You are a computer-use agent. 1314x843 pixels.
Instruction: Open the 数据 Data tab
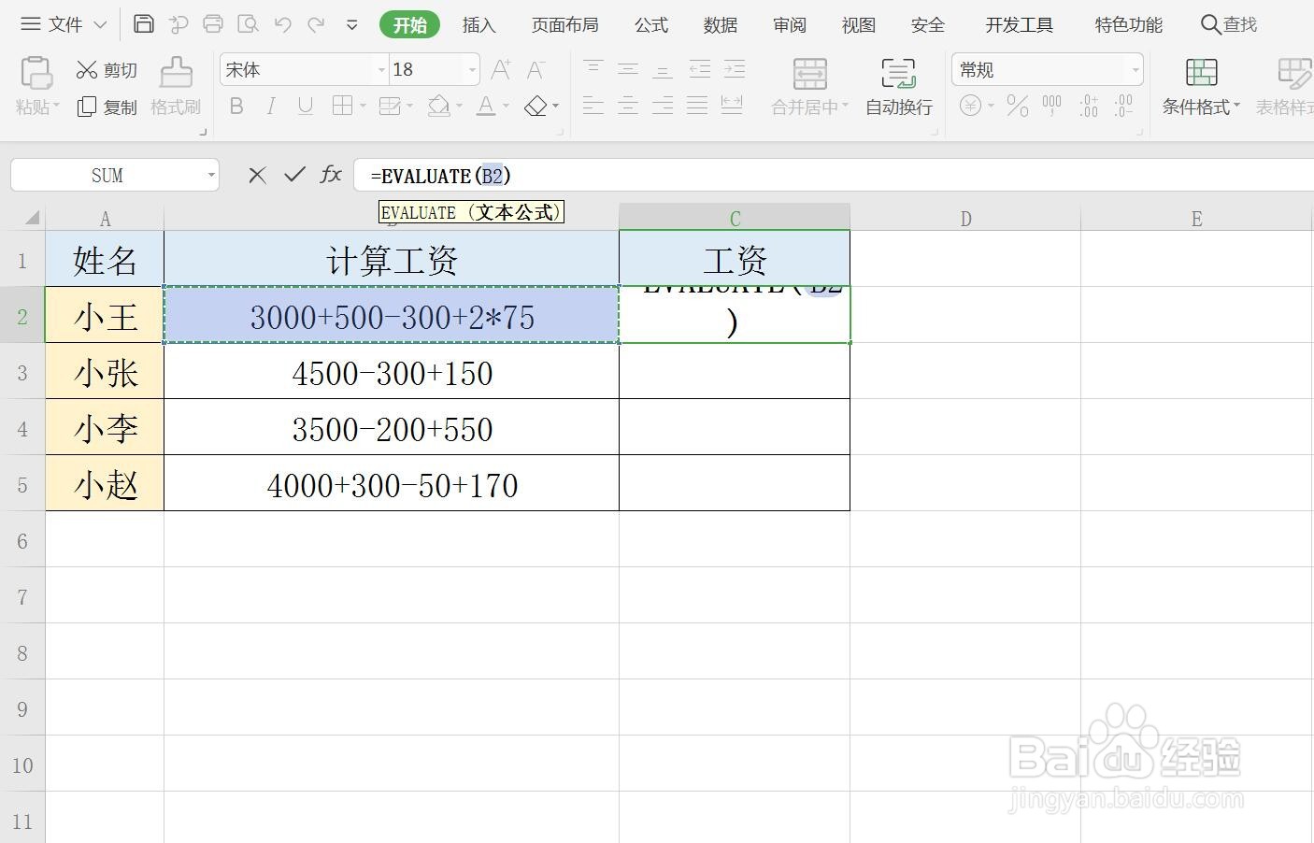[721, 25]
